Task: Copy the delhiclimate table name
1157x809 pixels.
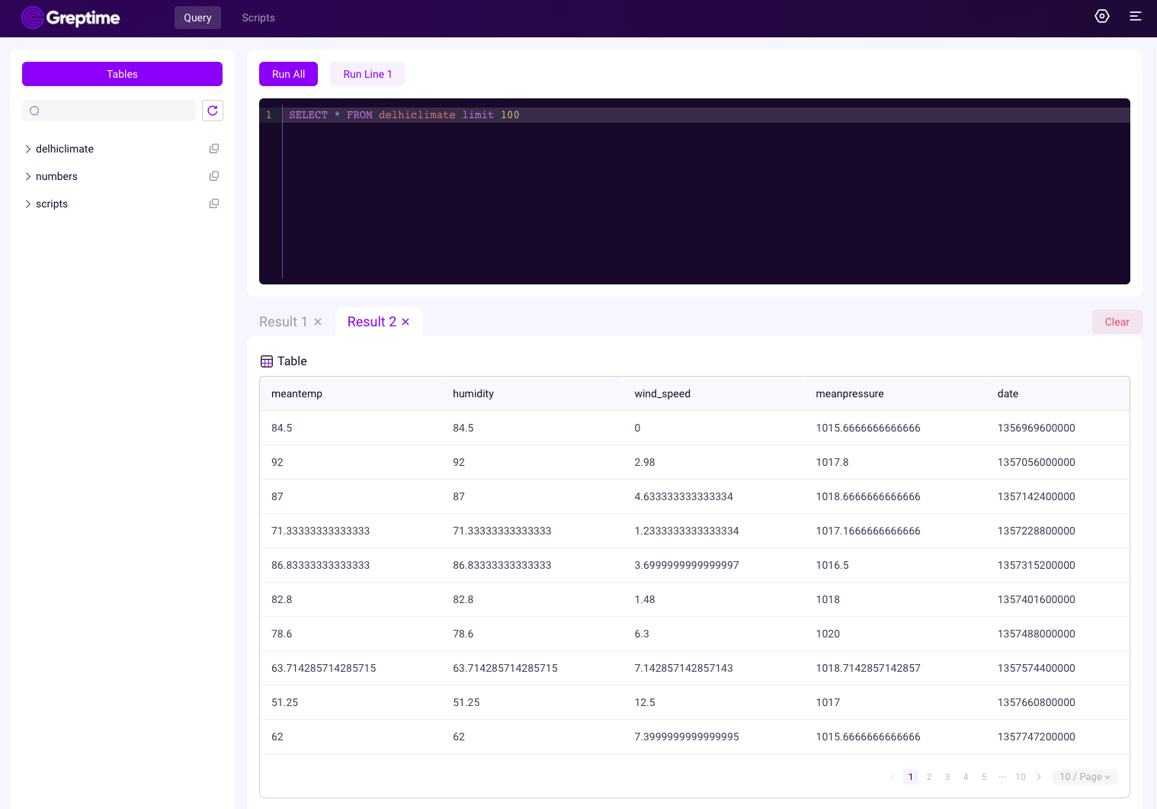Action: (x=214, y=149)
